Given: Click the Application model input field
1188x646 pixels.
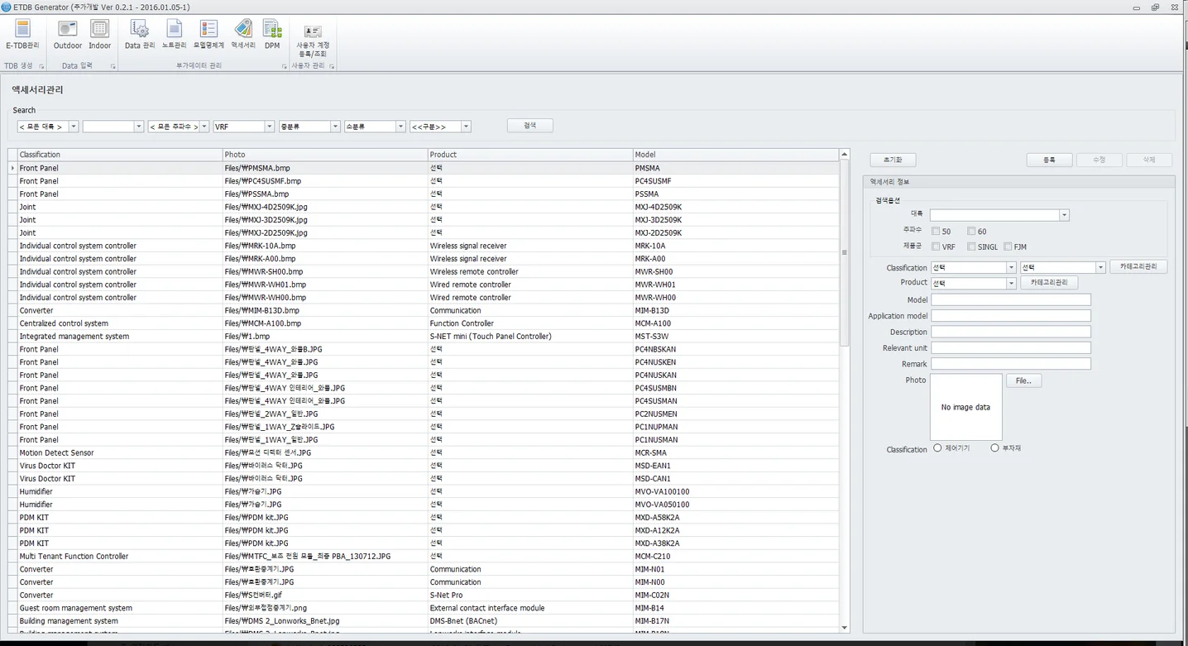Looking at the screenshot, I should tap(1011, 316).
